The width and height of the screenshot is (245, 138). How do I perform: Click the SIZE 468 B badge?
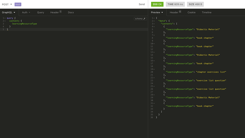point(195,4)
